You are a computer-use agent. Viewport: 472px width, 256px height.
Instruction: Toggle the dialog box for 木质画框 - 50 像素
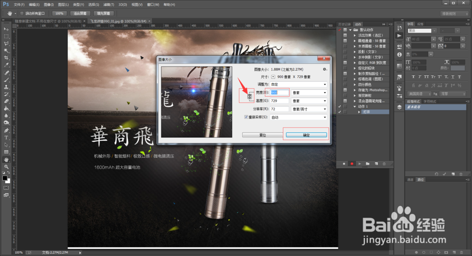[x=345, y=46]
